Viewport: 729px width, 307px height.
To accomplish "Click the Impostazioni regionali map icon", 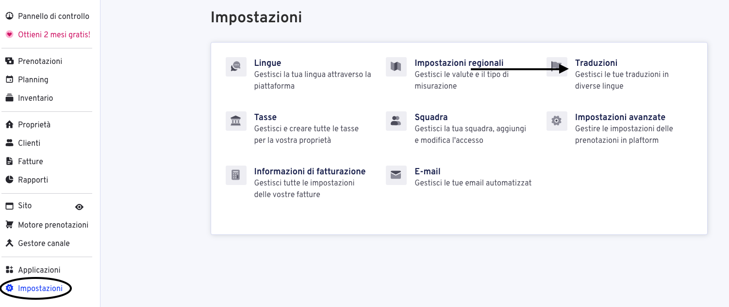I will (396, 67).
